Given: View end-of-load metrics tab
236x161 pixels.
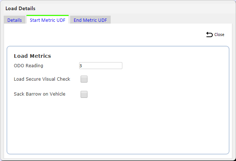Looking at the screenshot, I should click(x=90, y=20).
